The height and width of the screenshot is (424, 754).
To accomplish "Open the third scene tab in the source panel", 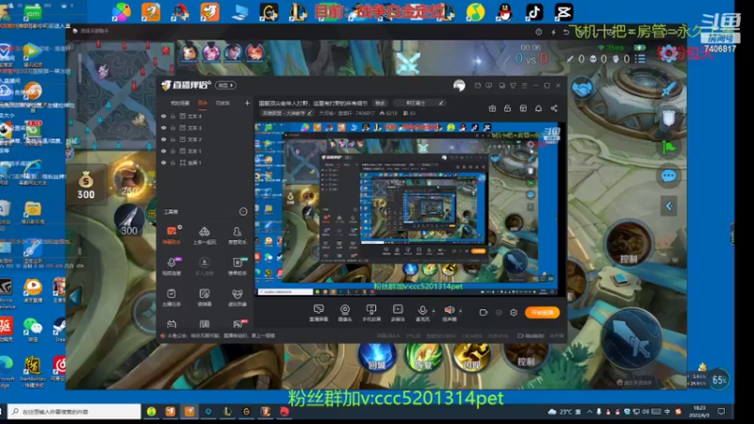I will coord(222,103).
